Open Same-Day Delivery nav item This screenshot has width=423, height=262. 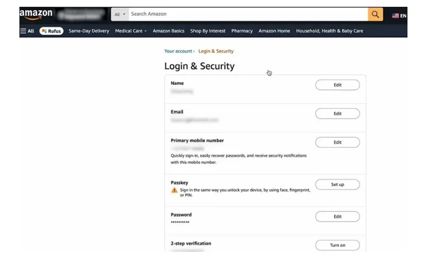click(89, 31)
